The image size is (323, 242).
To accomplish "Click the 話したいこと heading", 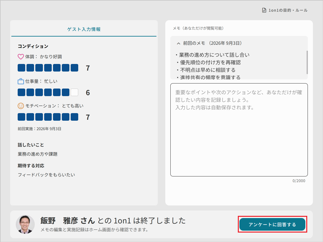I will pyautogui.click(x=31, y=145).
